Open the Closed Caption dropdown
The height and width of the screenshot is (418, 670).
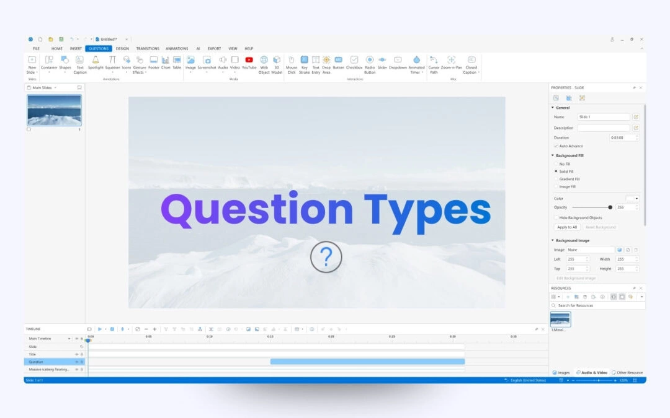tap(478, 72)
